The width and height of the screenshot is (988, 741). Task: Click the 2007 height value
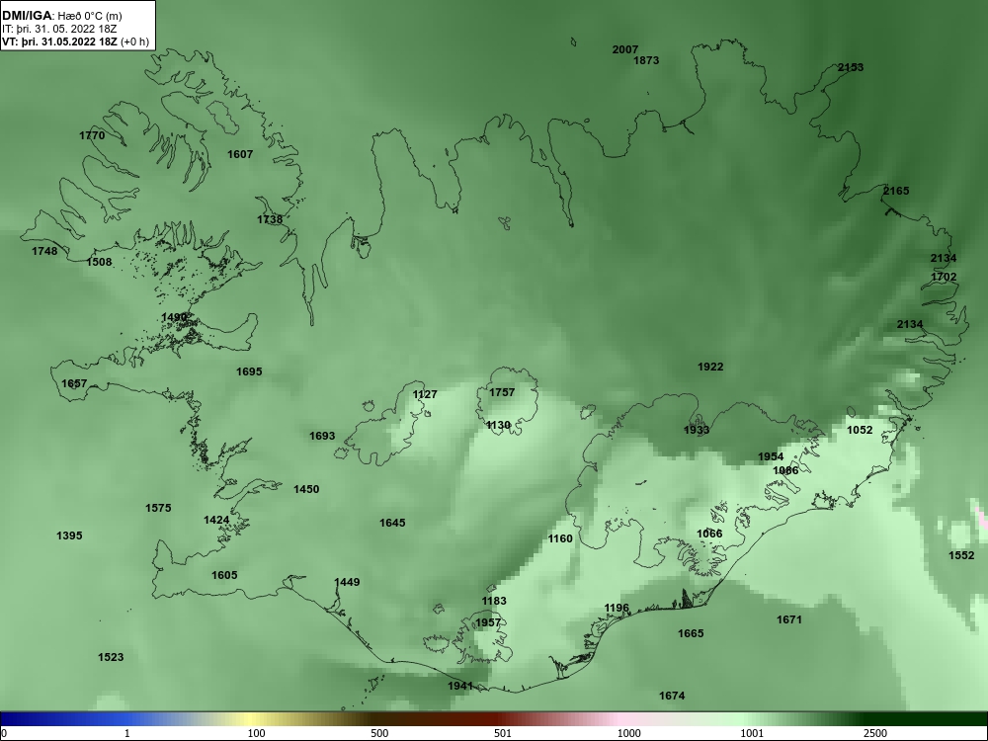625,49
